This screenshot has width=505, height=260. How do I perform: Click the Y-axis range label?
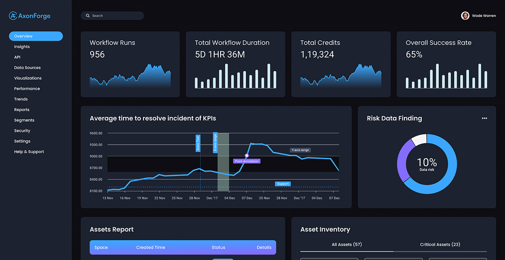coord(300,150)
